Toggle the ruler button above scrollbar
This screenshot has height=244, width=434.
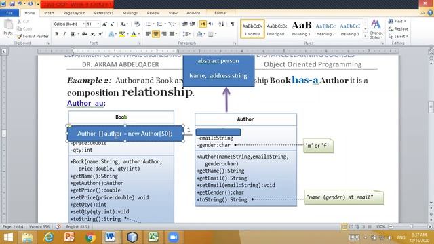[431, 52]
